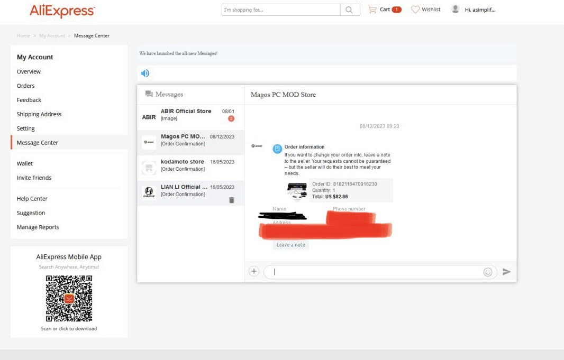Click Hi, asimplif account greeting
This screenshot has width=564, height=360.
pyautogui.click(x=480, y=10)
